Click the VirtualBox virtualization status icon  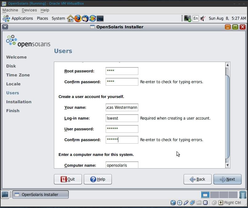205,203
